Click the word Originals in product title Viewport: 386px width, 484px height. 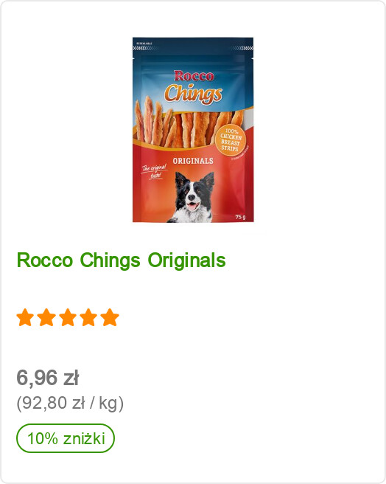(x=187, y=260)
